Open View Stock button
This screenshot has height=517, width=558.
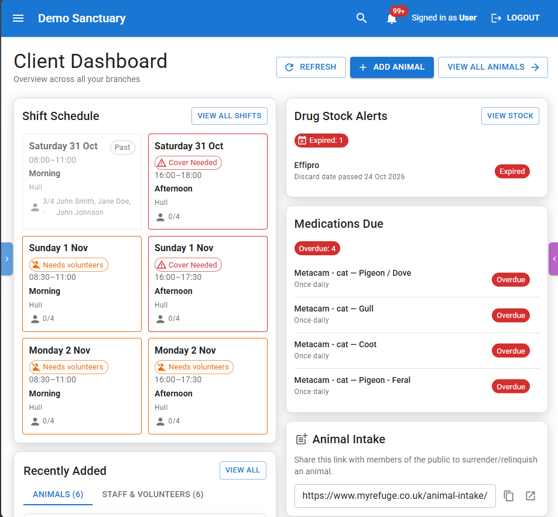(511, 116)
